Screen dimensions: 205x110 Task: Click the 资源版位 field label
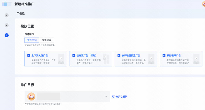29,34
